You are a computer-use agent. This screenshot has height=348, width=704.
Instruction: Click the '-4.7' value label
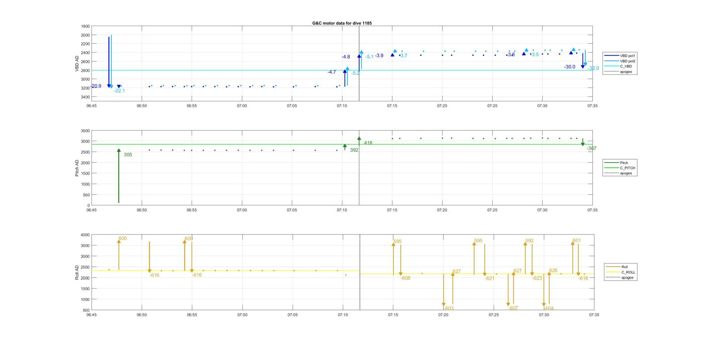pyautogui.click(x=332, y=72)
